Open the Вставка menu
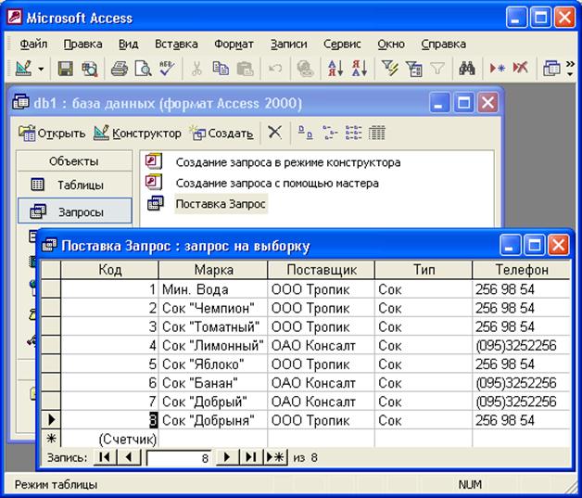 coord(176,45)
